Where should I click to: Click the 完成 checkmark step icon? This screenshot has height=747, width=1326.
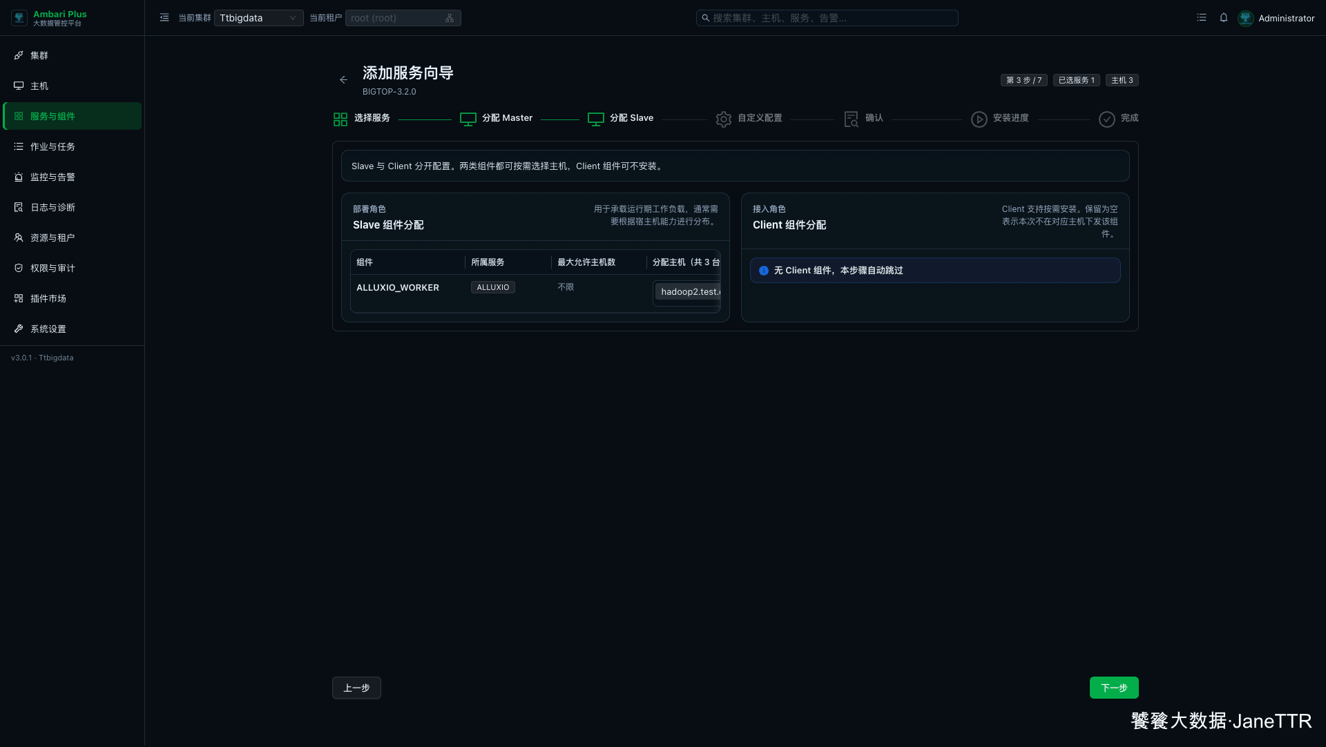pyautogui.click(x=1107, y=119)
